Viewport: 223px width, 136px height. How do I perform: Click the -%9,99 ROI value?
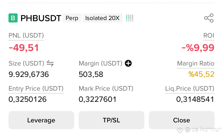pos(198,48)
